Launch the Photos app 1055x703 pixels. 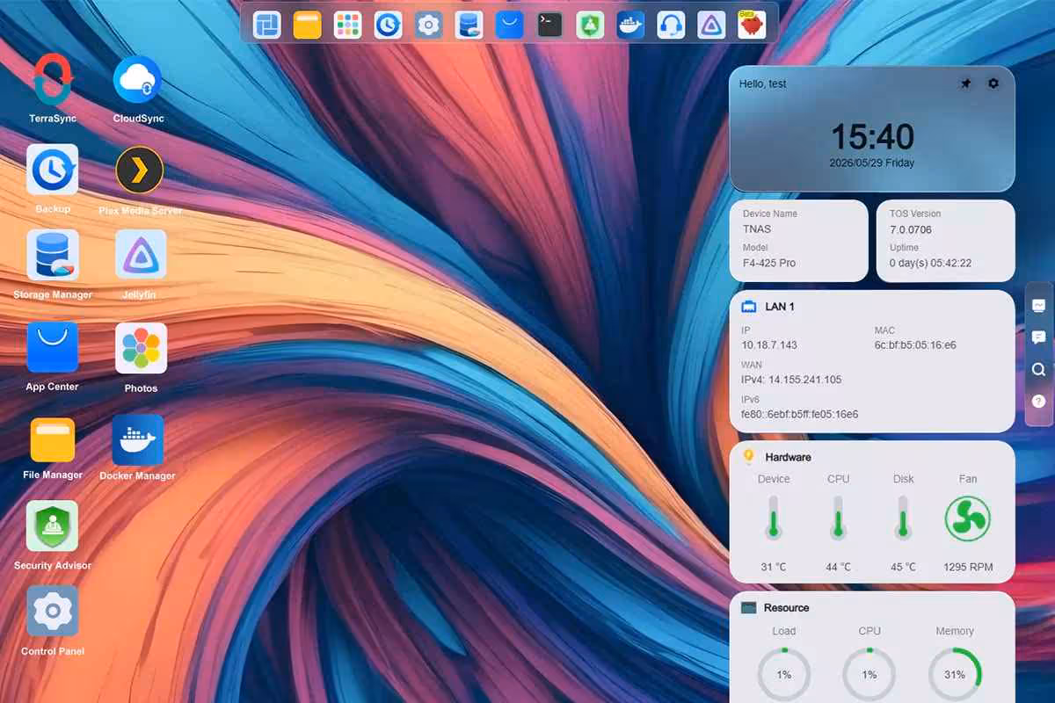click(141, 348)
